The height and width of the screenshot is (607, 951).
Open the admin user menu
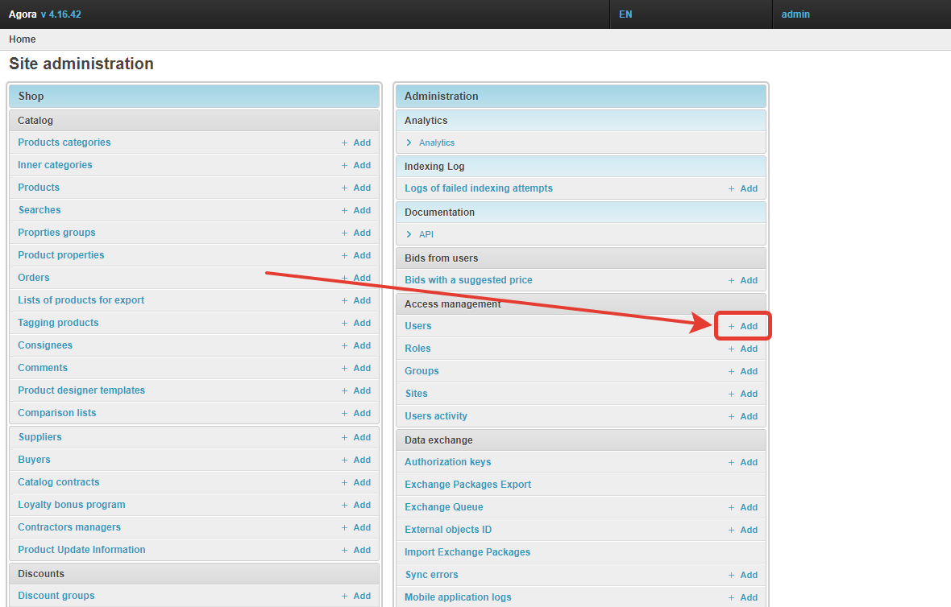coord(795,14)
